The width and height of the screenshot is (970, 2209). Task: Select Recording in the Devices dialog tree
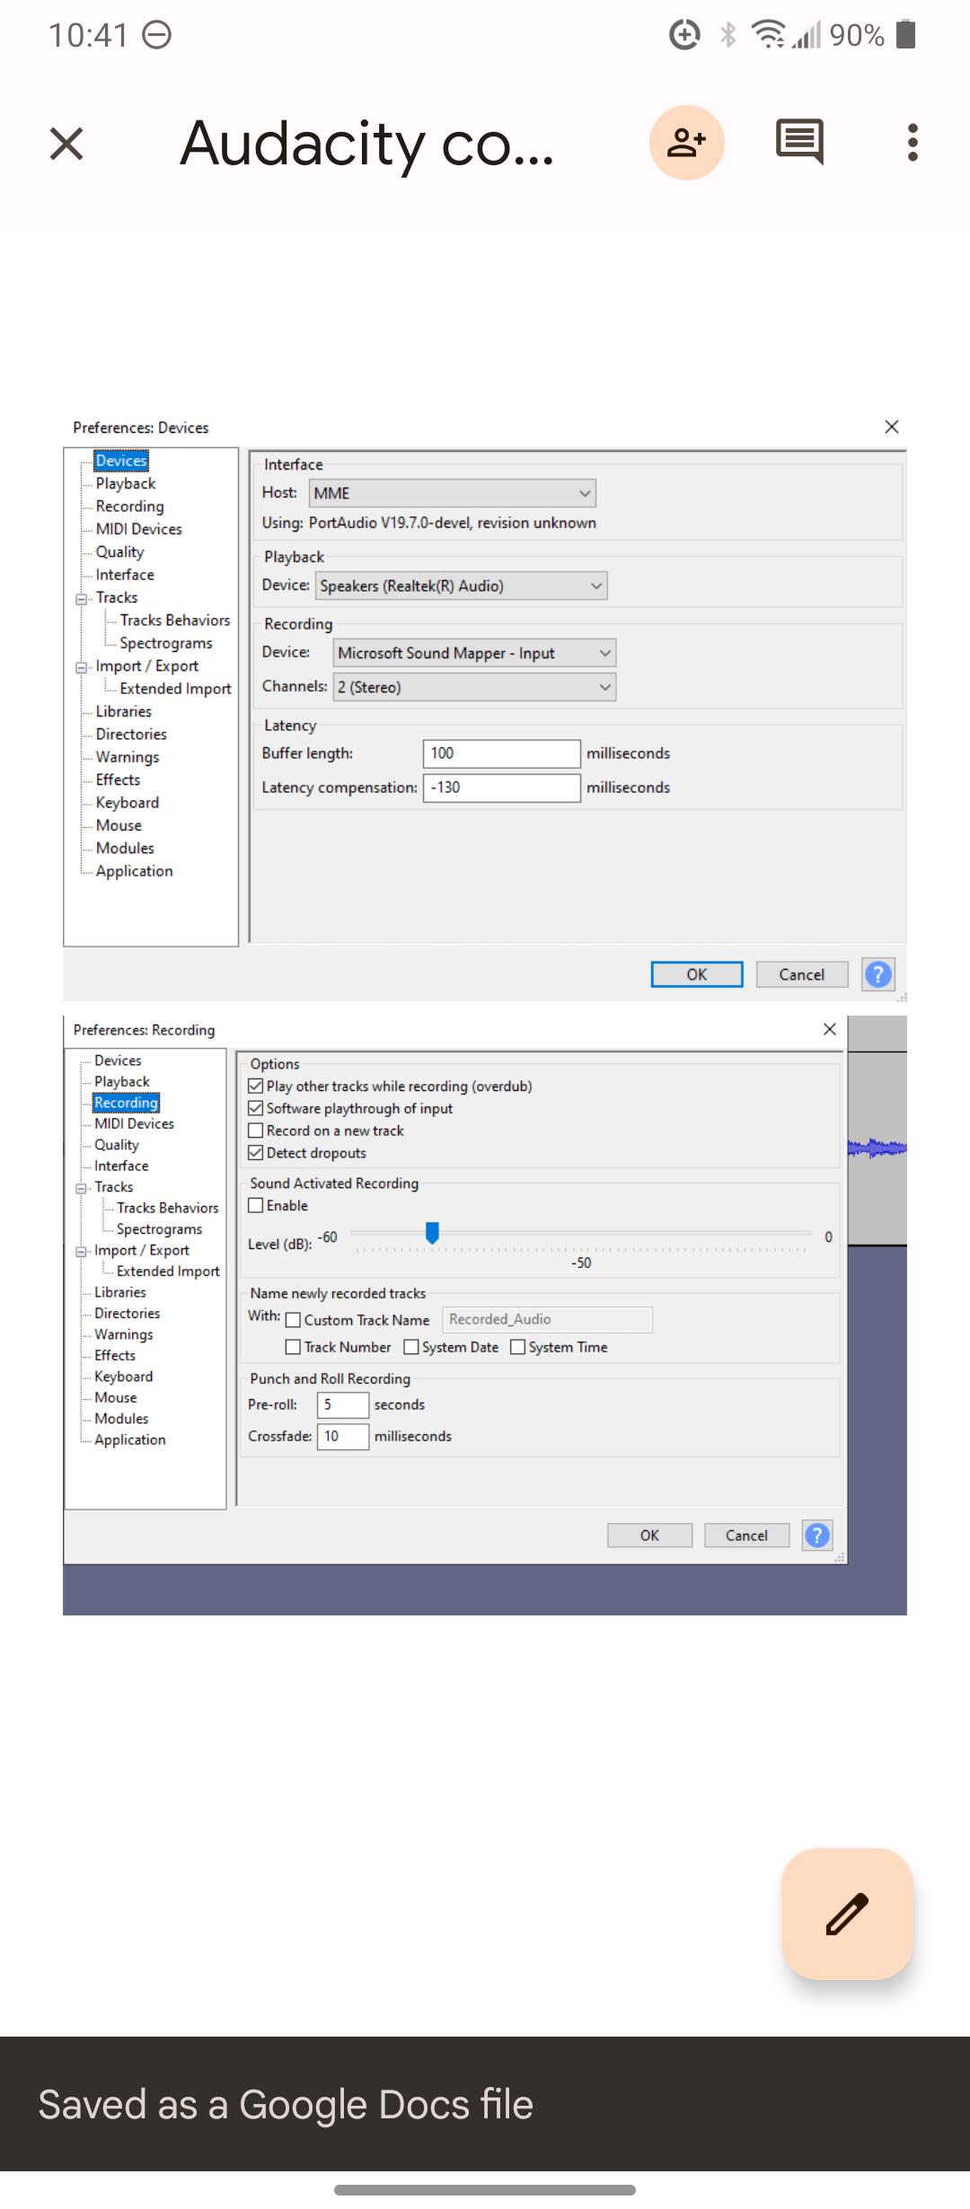click(130, 506)
